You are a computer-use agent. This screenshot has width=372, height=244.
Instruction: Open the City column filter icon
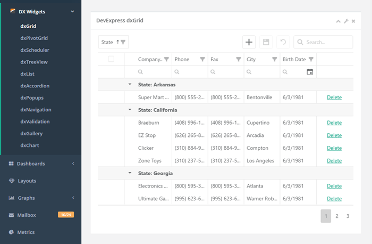275,60
